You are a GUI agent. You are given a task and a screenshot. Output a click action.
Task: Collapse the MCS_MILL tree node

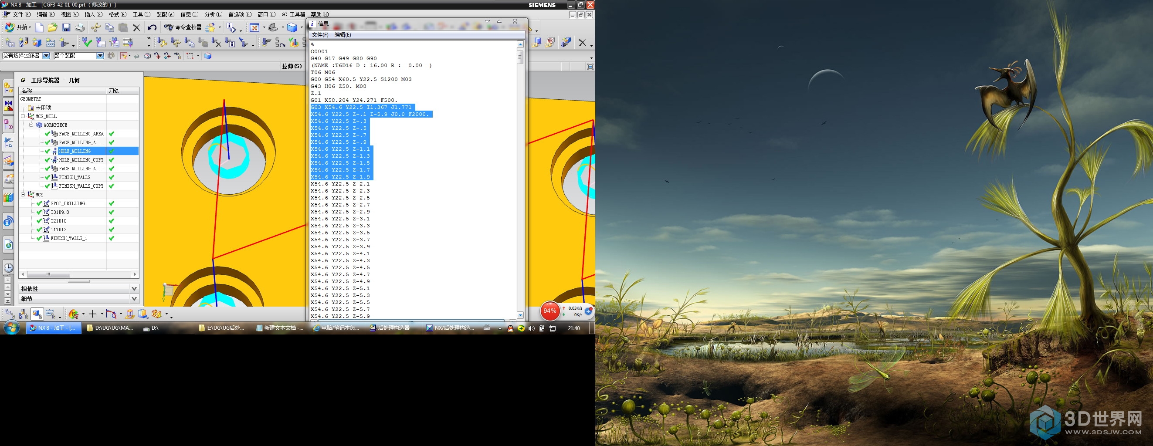pos(23,116)
